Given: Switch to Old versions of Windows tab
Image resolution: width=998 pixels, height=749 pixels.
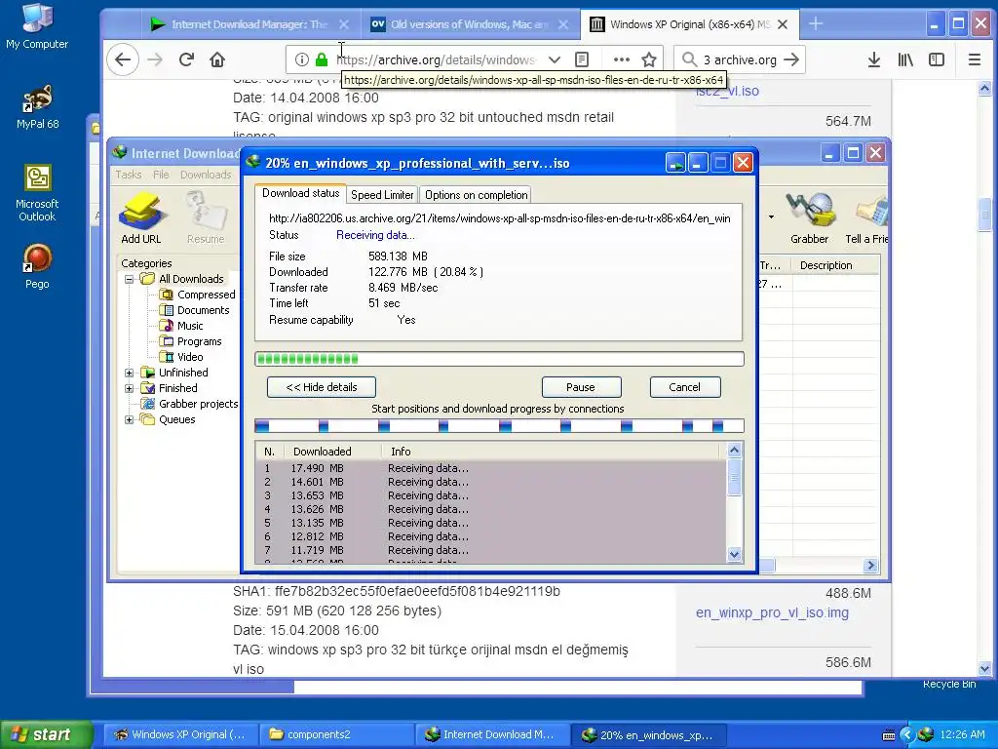Looking at the screenshot, I should pos(469,24).
